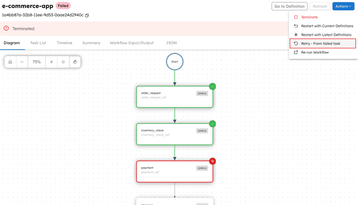
Task: Select Terminate from the Actions menu
Action: pos(323,17)
